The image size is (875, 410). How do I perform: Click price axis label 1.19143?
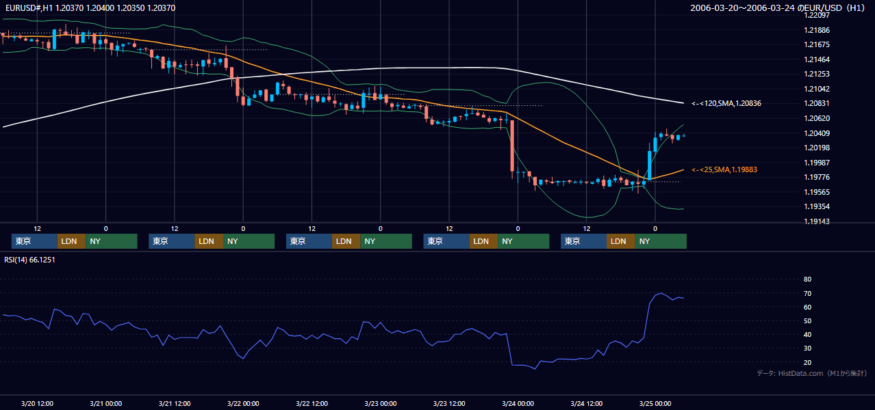coord(817,221)
